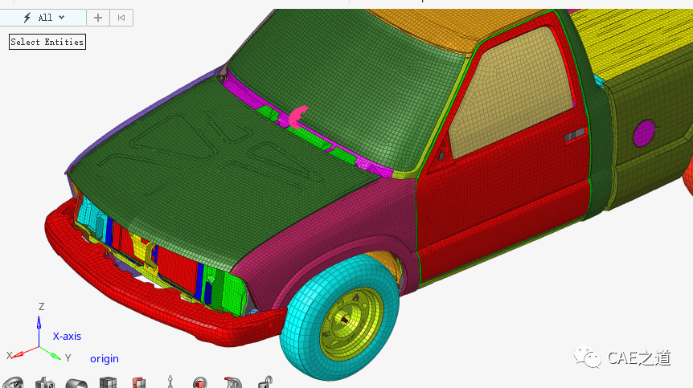Screen dimensions: 693x388
Task: Click the upward arrow vector icon
Action: tap(170, 382)
